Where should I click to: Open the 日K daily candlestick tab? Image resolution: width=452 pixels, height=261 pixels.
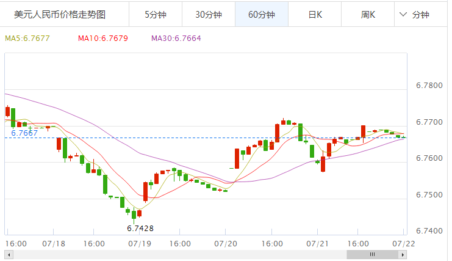[315, 14]
